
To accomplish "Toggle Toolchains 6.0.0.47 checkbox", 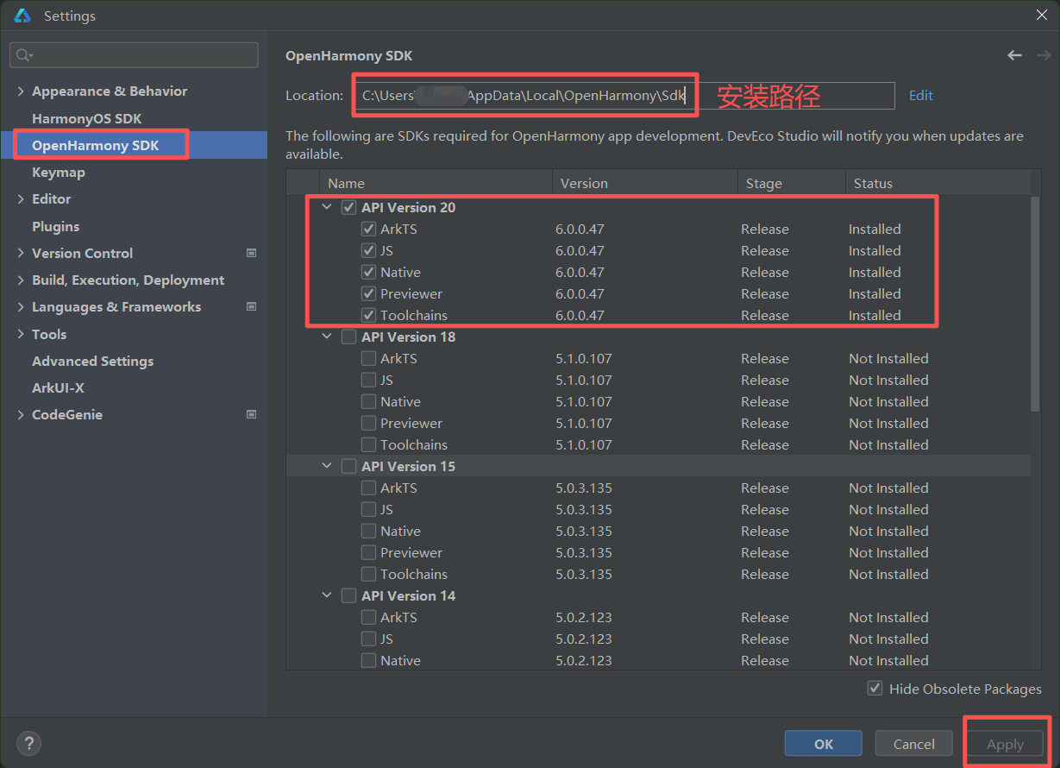I will [368, 315].
